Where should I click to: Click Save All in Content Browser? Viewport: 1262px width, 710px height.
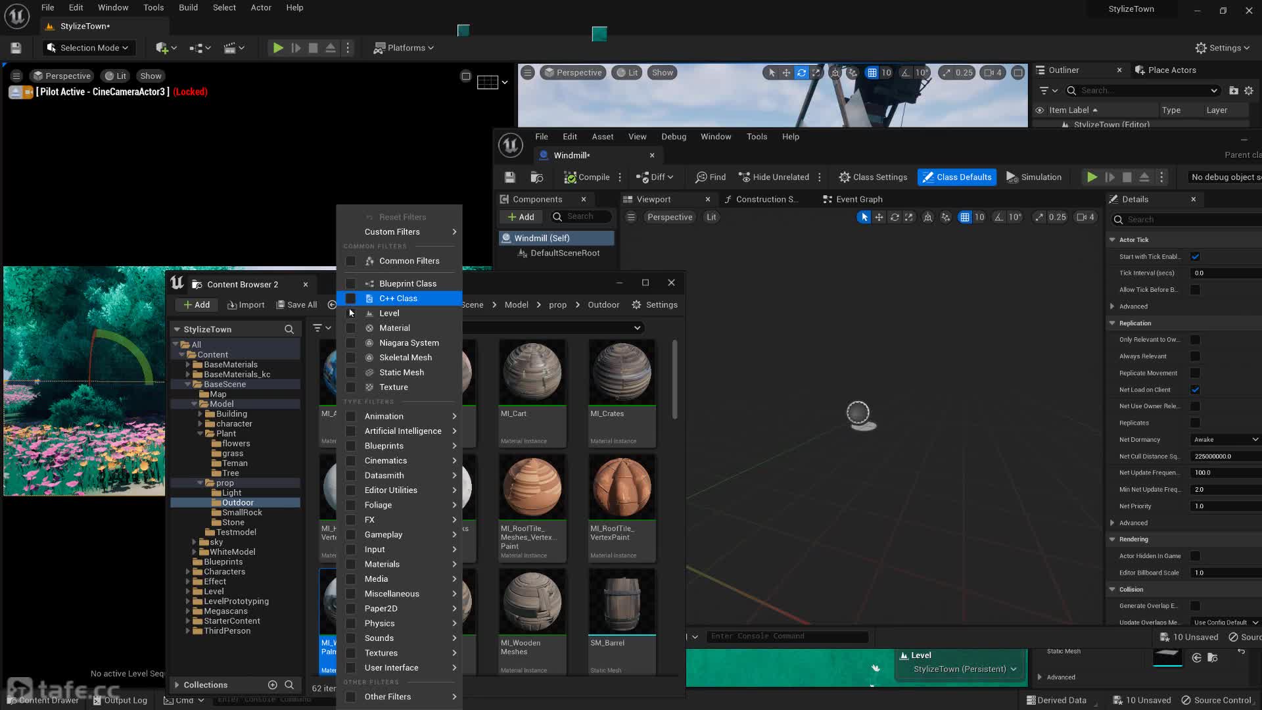(296, 305)
